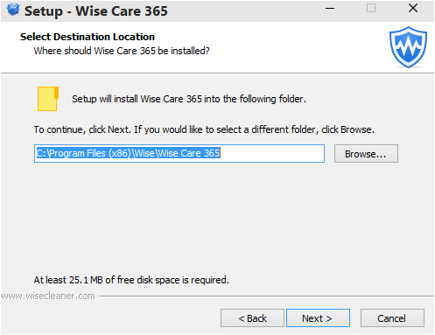Minimize the setup window
The height and width of the screenshot is (335, 435).
click(x=330, y=9)
